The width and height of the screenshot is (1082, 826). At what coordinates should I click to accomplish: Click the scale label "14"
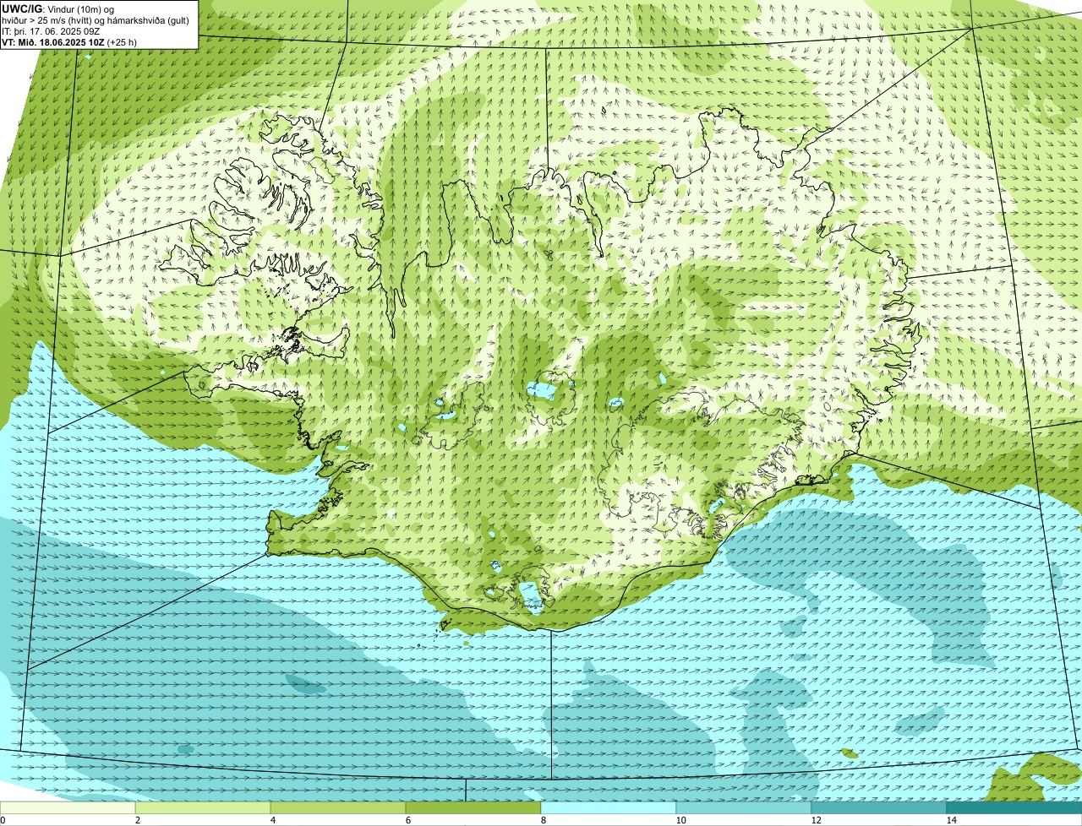[x=951, y=820]
